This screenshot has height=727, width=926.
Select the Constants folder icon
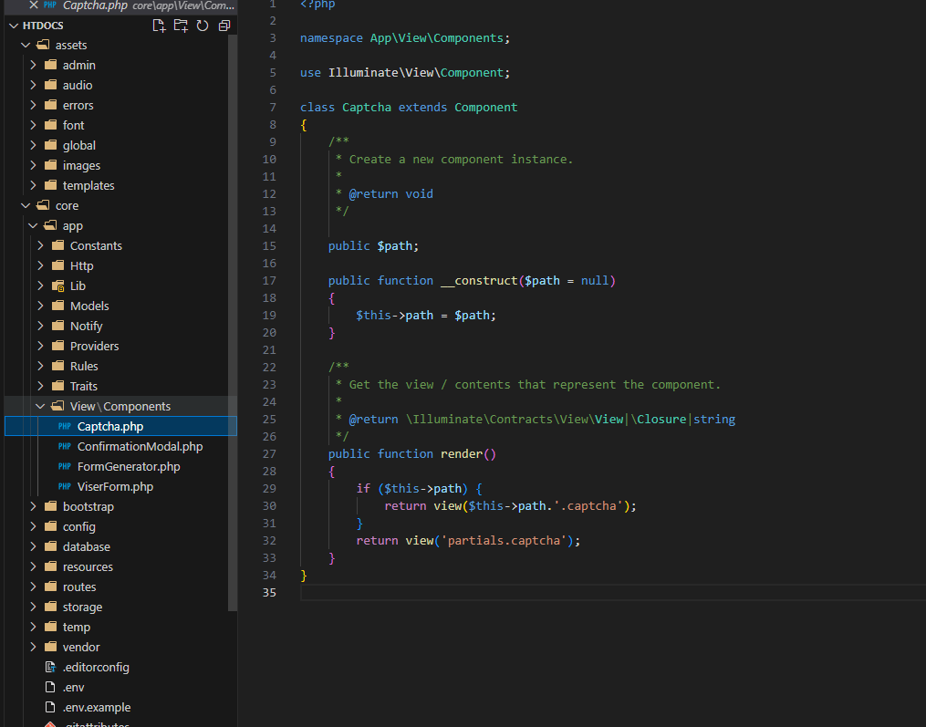[x=57, y=245]
